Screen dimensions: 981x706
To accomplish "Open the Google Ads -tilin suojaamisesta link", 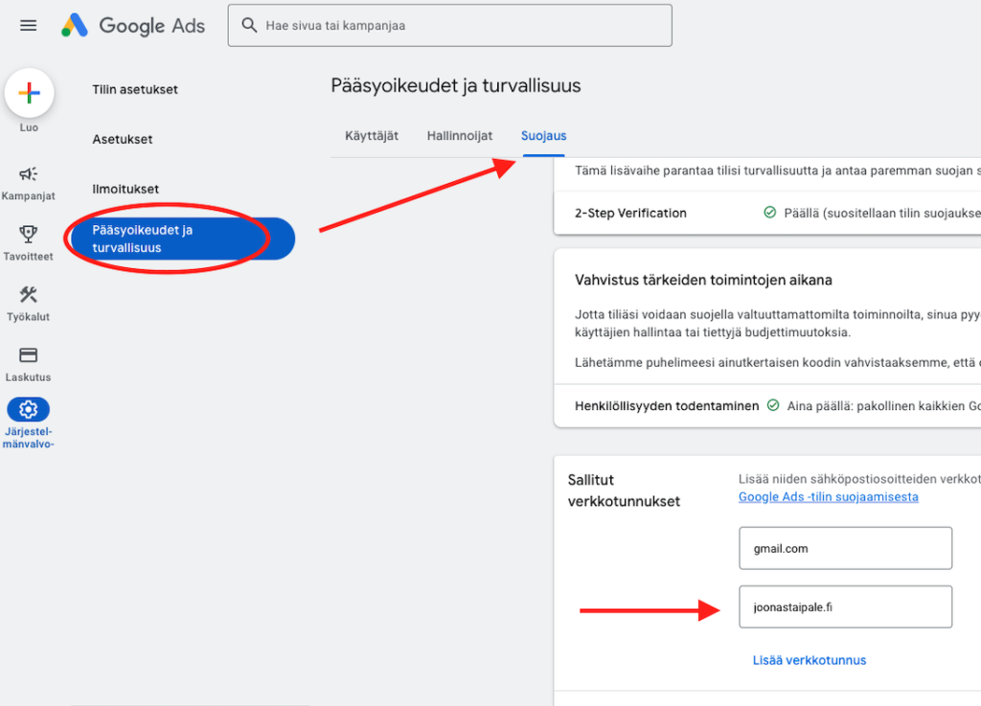I will pyautogui.click(x=829, y=496).
